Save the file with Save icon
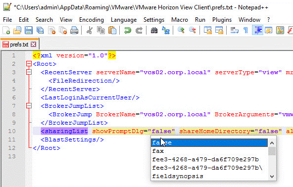293x187 pixels. pos(29,30)
